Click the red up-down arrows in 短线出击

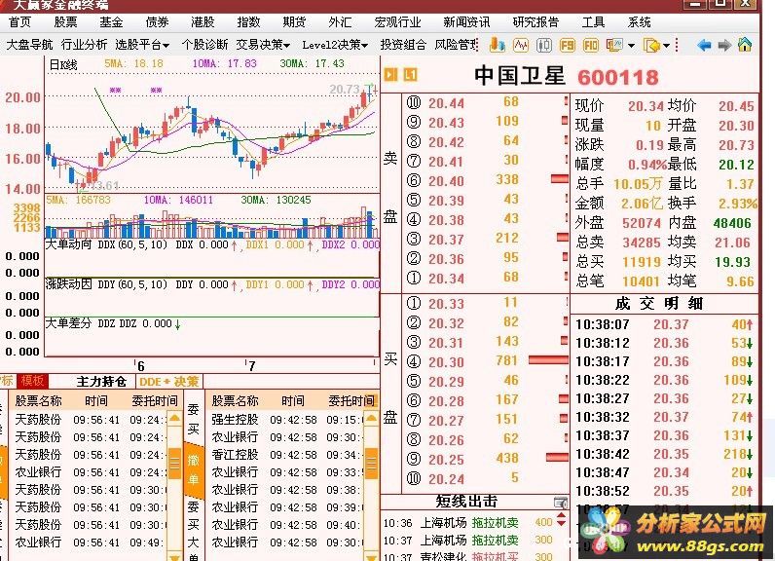pyautogui.click(x=561, y=519)
